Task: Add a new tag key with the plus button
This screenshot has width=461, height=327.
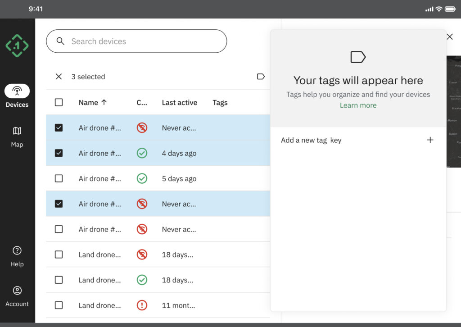Action: pyautogui.click(x=430, y=140)
